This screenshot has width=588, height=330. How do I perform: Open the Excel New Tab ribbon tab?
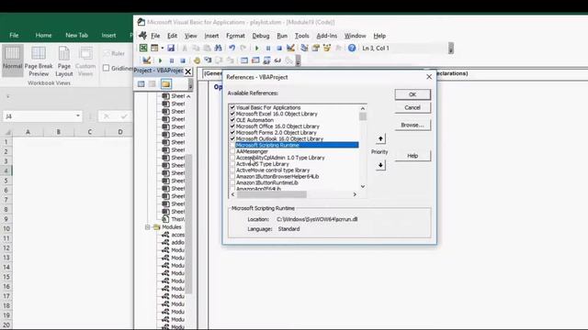click(x=76, y=35)
